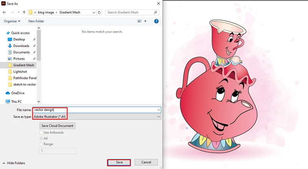Screen dimensions: 308x169
Task: Open Downloads in the navigation pane
Action: (x=21, y=46)
